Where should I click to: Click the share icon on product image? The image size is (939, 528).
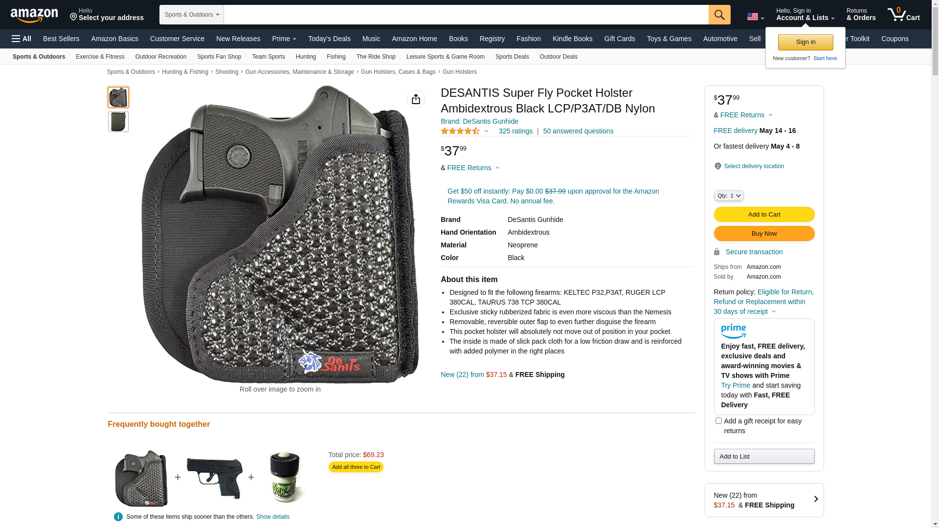416,99
